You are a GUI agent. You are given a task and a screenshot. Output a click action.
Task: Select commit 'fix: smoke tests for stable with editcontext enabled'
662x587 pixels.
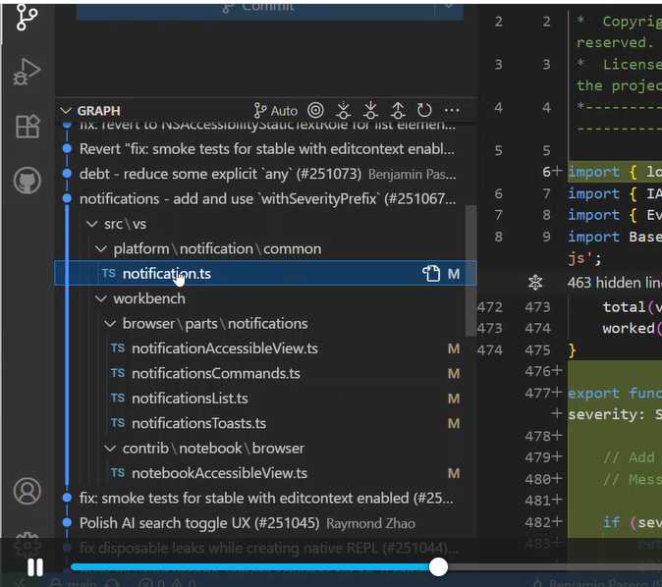pyautogui.click(x=266, y=498)
